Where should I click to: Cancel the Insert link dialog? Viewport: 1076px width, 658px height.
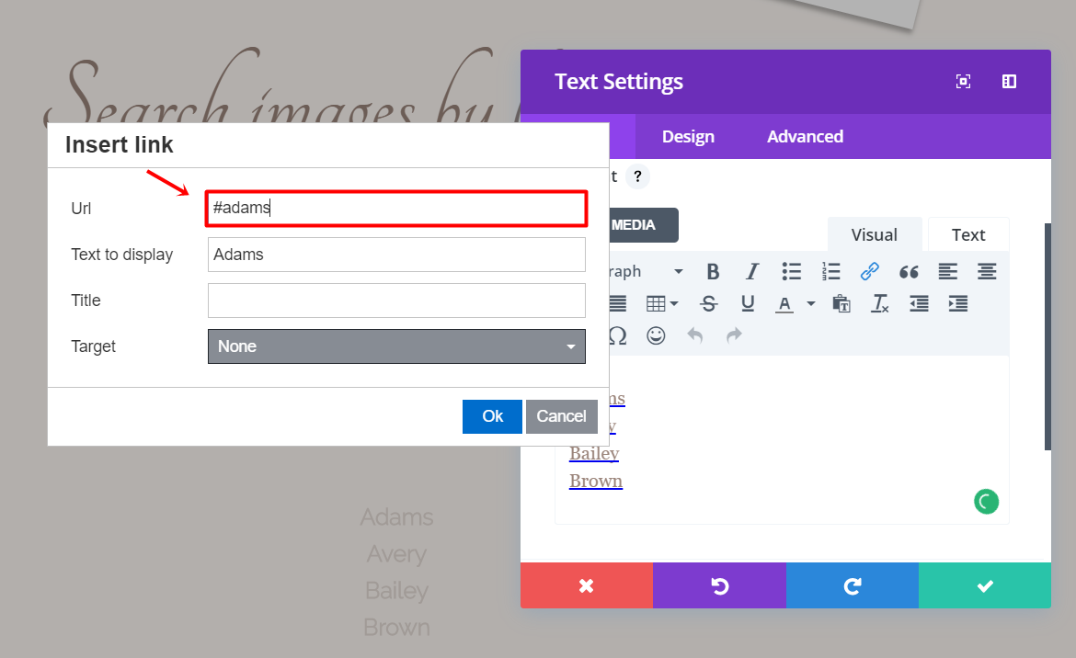(x=561, y=416)
